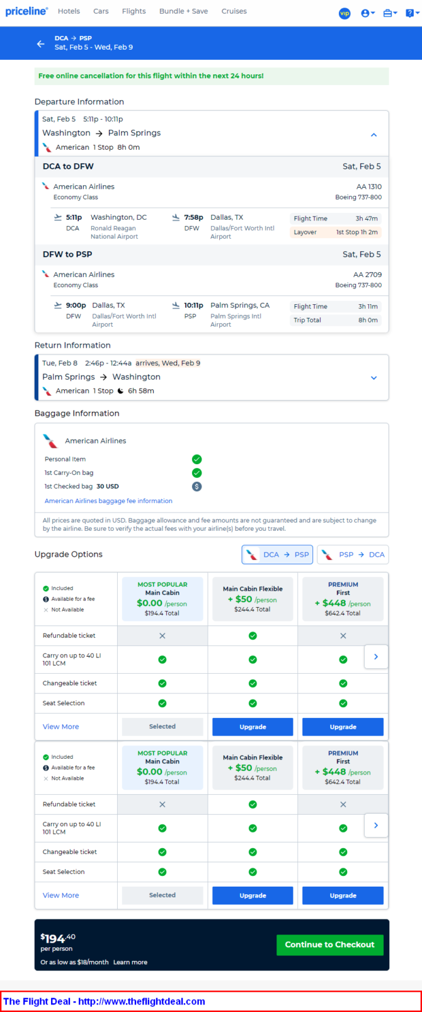Click Selected under Main Cabin, second table

point(163,895)
